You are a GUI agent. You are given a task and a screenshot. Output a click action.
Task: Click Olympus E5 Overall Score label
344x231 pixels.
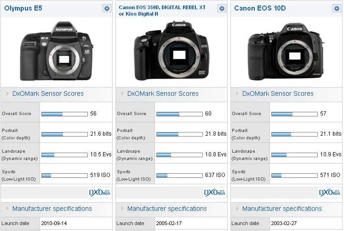[x=17, y=114]
